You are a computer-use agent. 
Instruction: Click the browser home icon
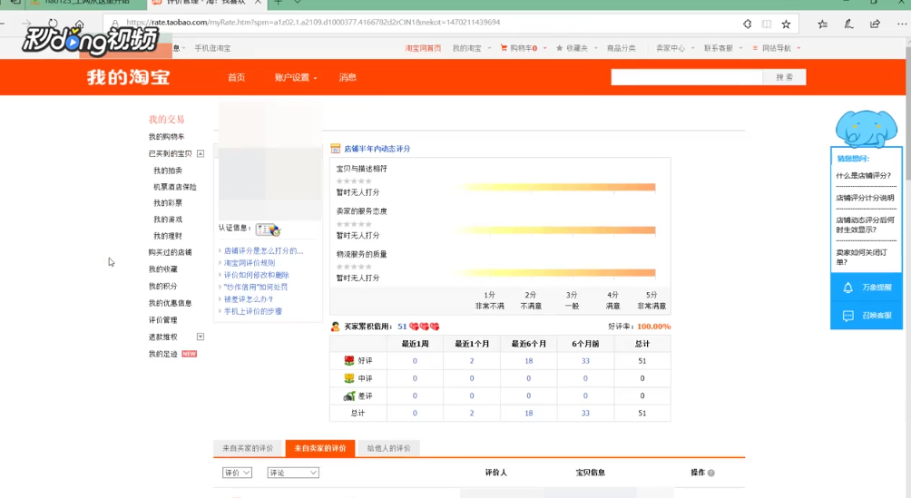tap(79, 24)
